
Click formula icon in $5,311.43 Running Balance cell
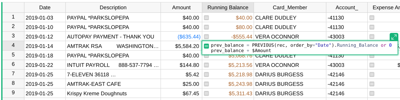tap(206, 94)
